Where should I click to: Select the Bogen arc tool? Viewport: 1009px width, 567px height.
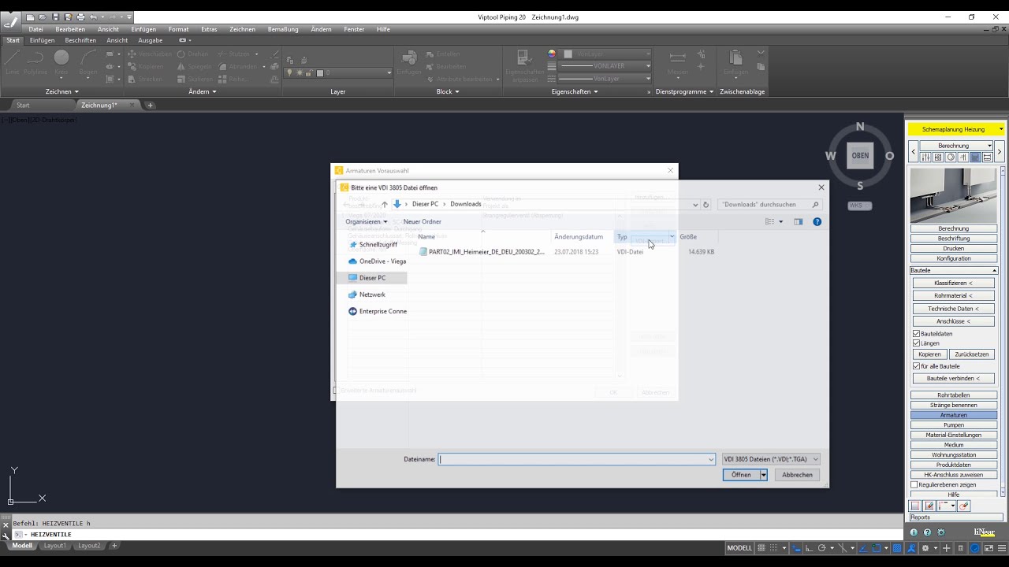point(88,62)
